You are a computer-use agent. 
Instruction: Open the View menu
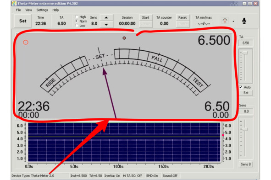pyautogui.click(x=28, y=10)
